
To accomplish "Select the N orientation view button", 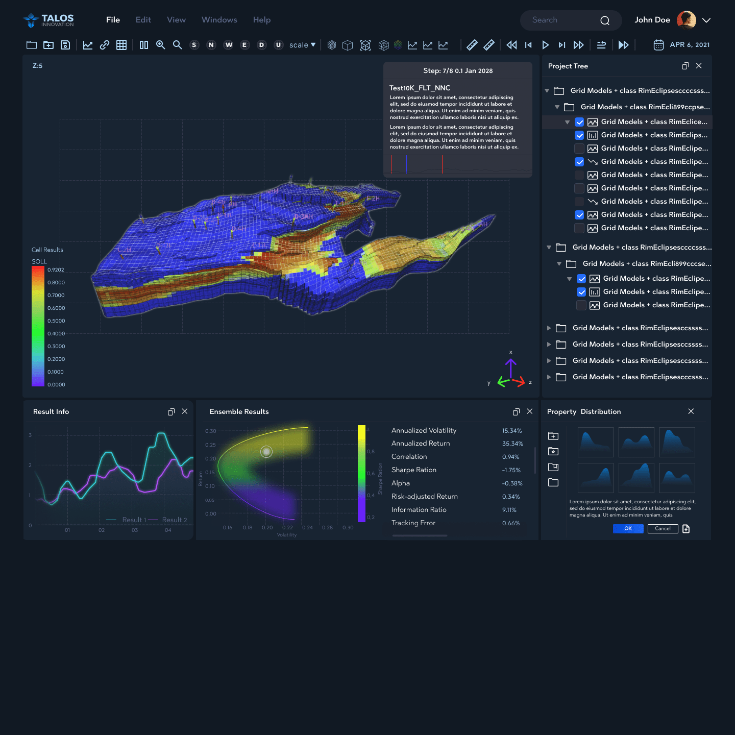I will 211,45.
